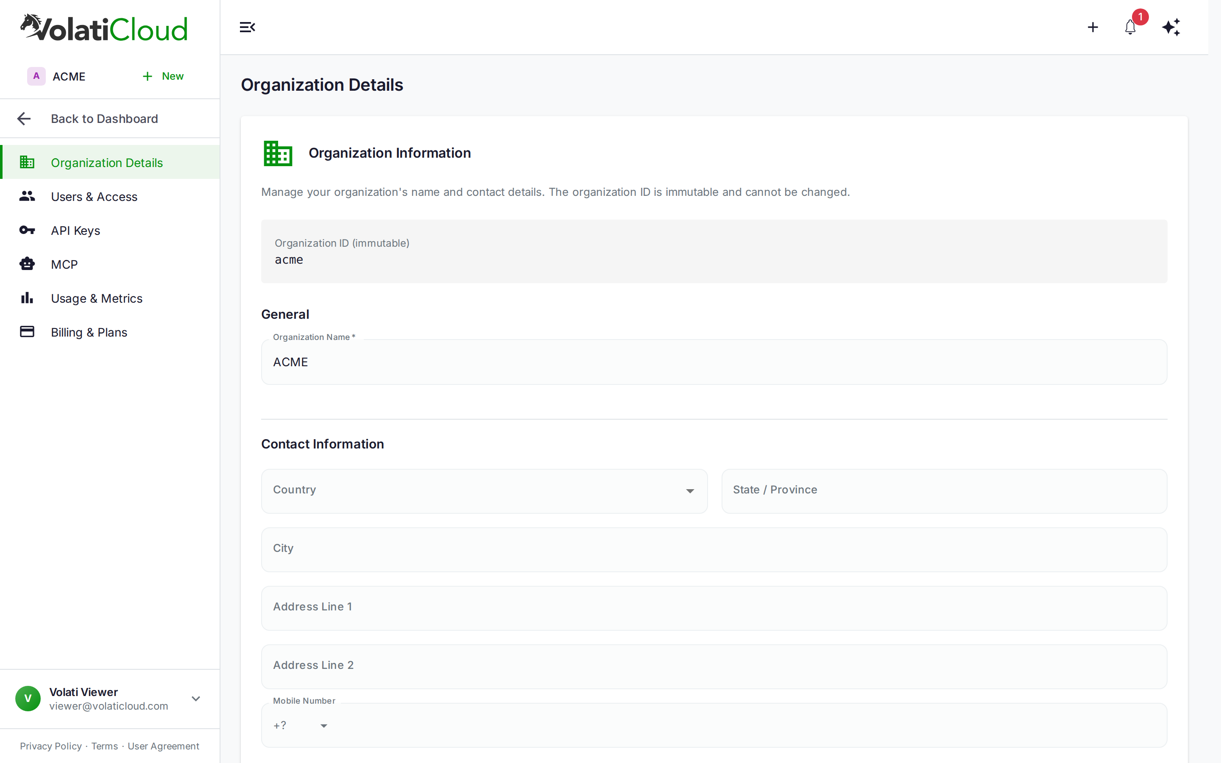
Task: Click the back arrow icon
Action: (24, 119)
